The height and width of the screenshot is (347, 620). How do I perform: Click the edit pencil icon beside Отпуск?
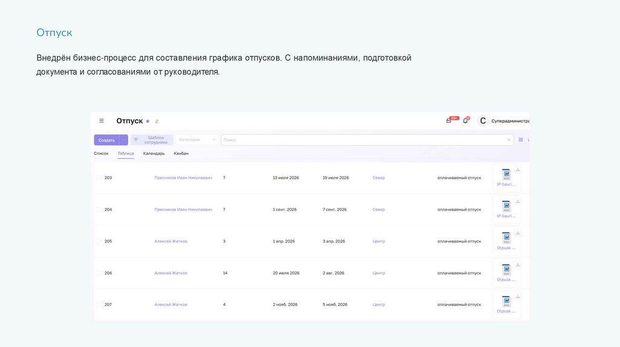pyautogui.click(x=157, y=122)
